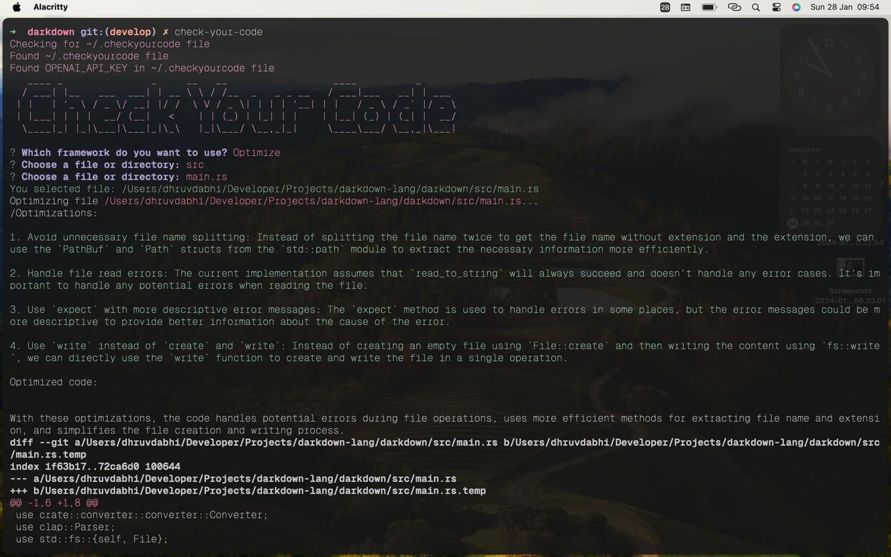Click 'use std::fs::{self, File};' line
The image size is (891, 557).
[x=92, y=539]
